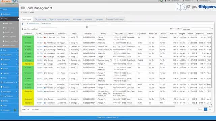The height and width of the screenshot is (121, 216).
Task: Open Externally Posted Loads tab
Action: pos(115,19)
